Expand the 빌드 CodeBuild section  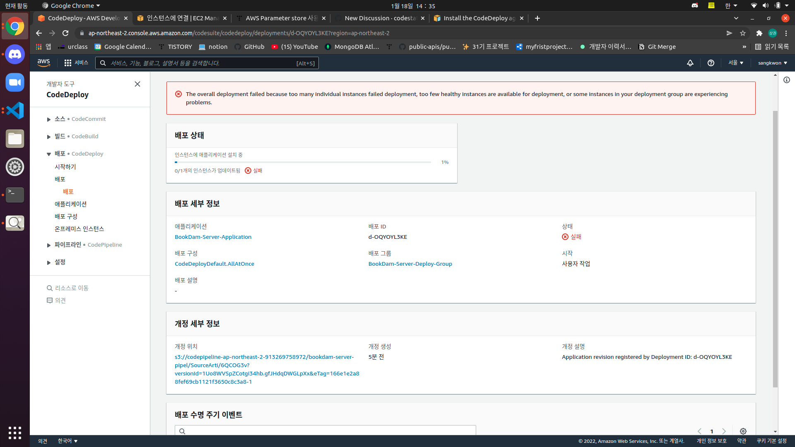[x=49, y=137]
